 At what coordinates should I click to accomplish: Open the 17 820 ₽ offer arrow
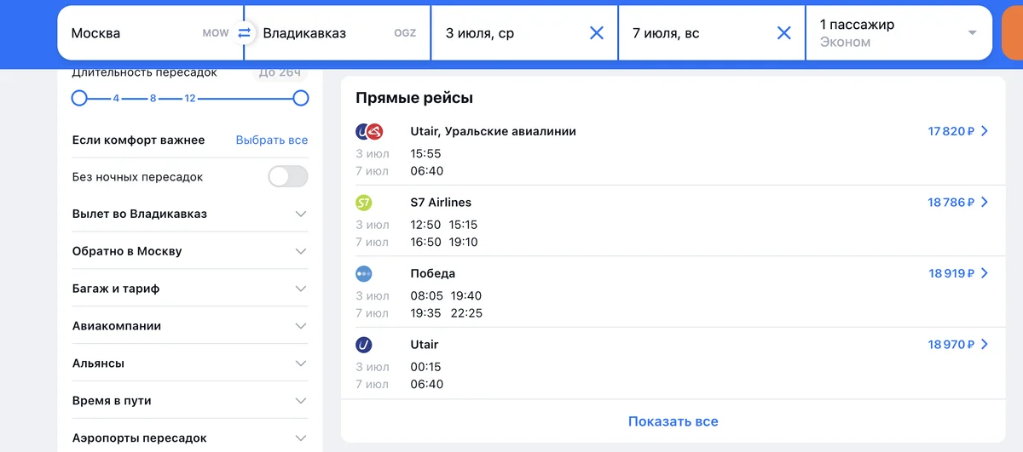pos(985,131)
